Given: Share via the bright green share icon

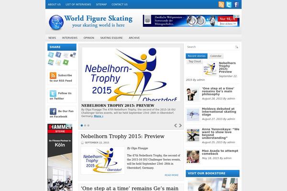Looking at the screenshot, I should coord(66,63).
